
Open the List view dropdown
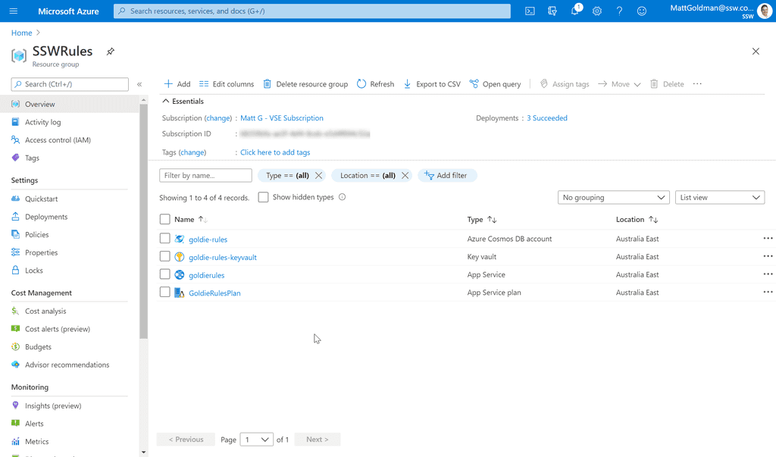(x=719, y=197)
